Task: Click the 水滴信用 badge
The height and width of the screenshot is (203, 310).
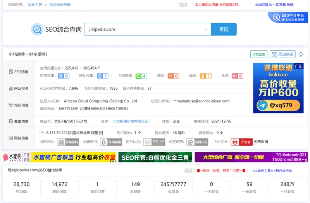Action: tap(111, 142)
